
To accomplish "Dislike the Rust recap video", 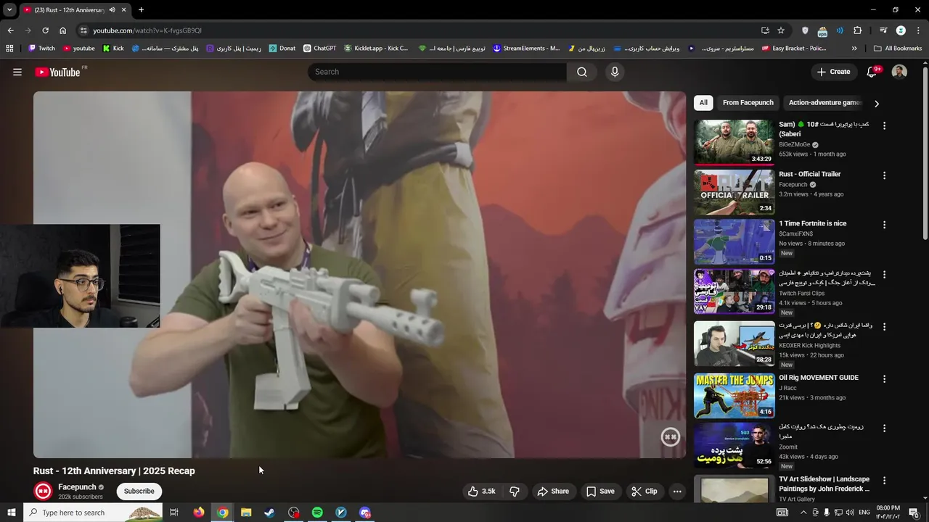I will click(515, 491).
